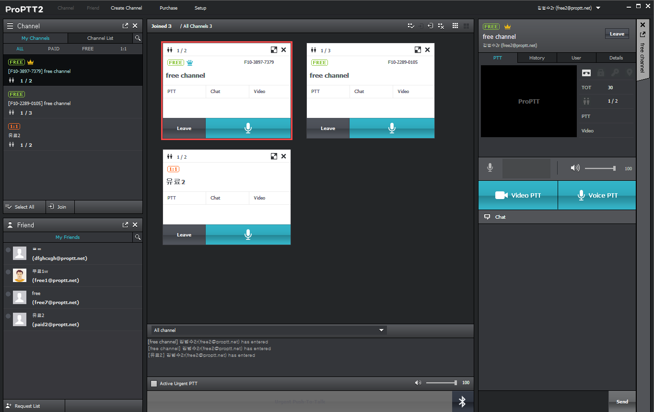Enable the Active Urgent PTT checkbox
The width and height of the screenshot is (654, 412).
154,383
